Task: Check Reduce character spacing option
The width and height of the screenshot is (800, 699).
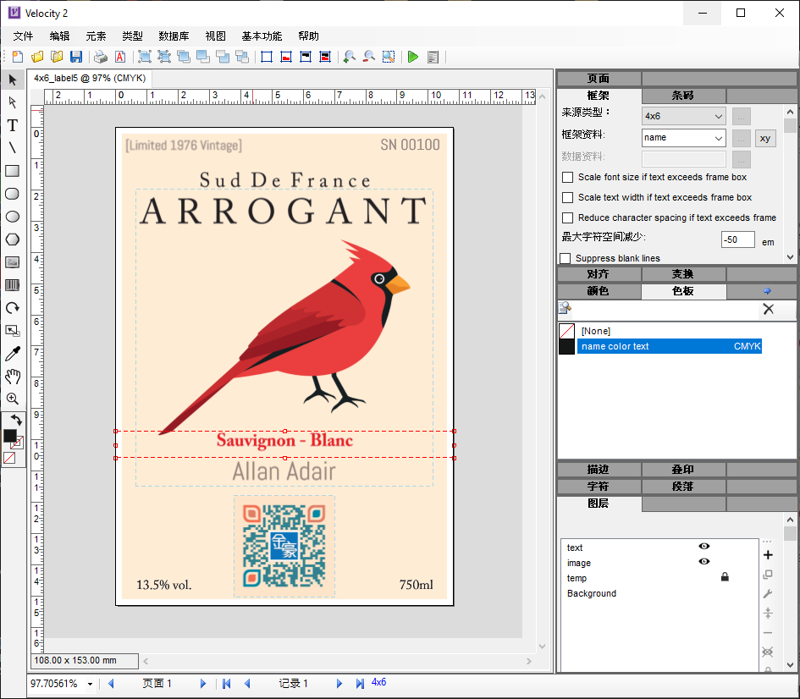Action: [x=568, y=218]
